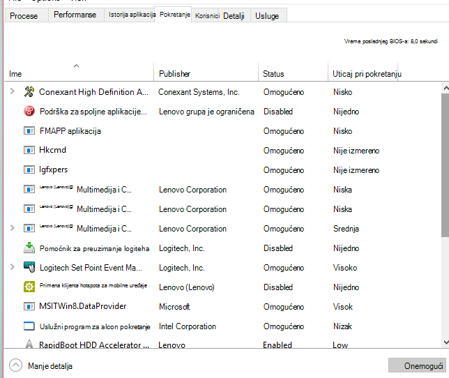Click the Conexant High Definition Audio icon
The height and width of the screenshot is (378, 449).
(x=29, y=91)
